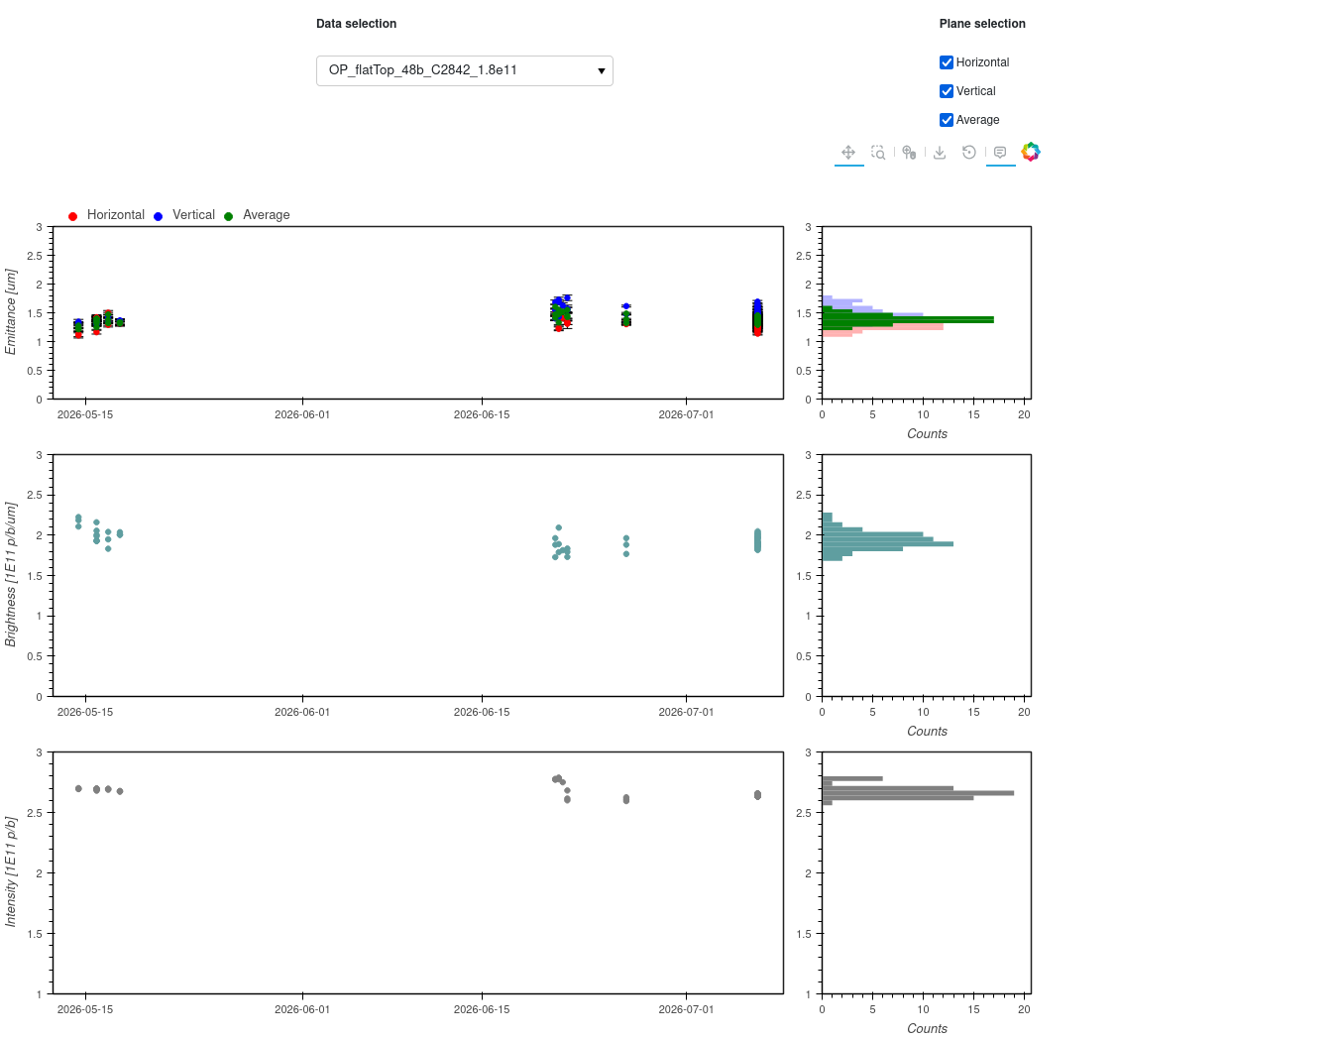The height and width of the screenshot is (1039, 1342).
Task: Click the dropdown arrow beside OP_flatTop_48b_C2842_1.8e11
Action: point(602,71)
